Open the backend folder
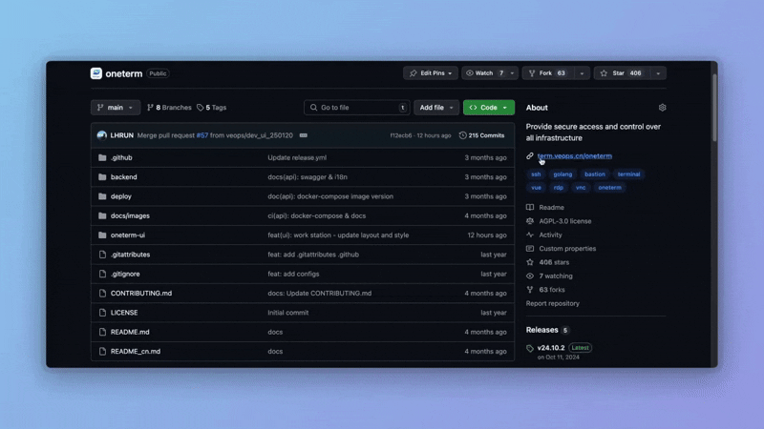Screen dimensions: 764x429 pos(124,176)
